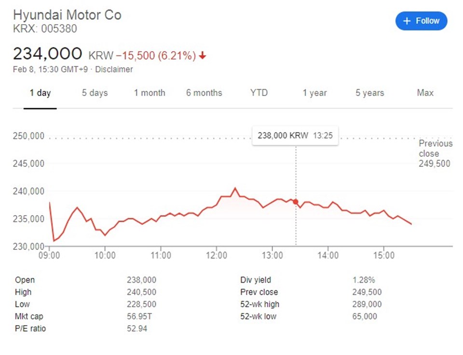
Task: Click the Hyundai Motor Co title
Action: 67,15
